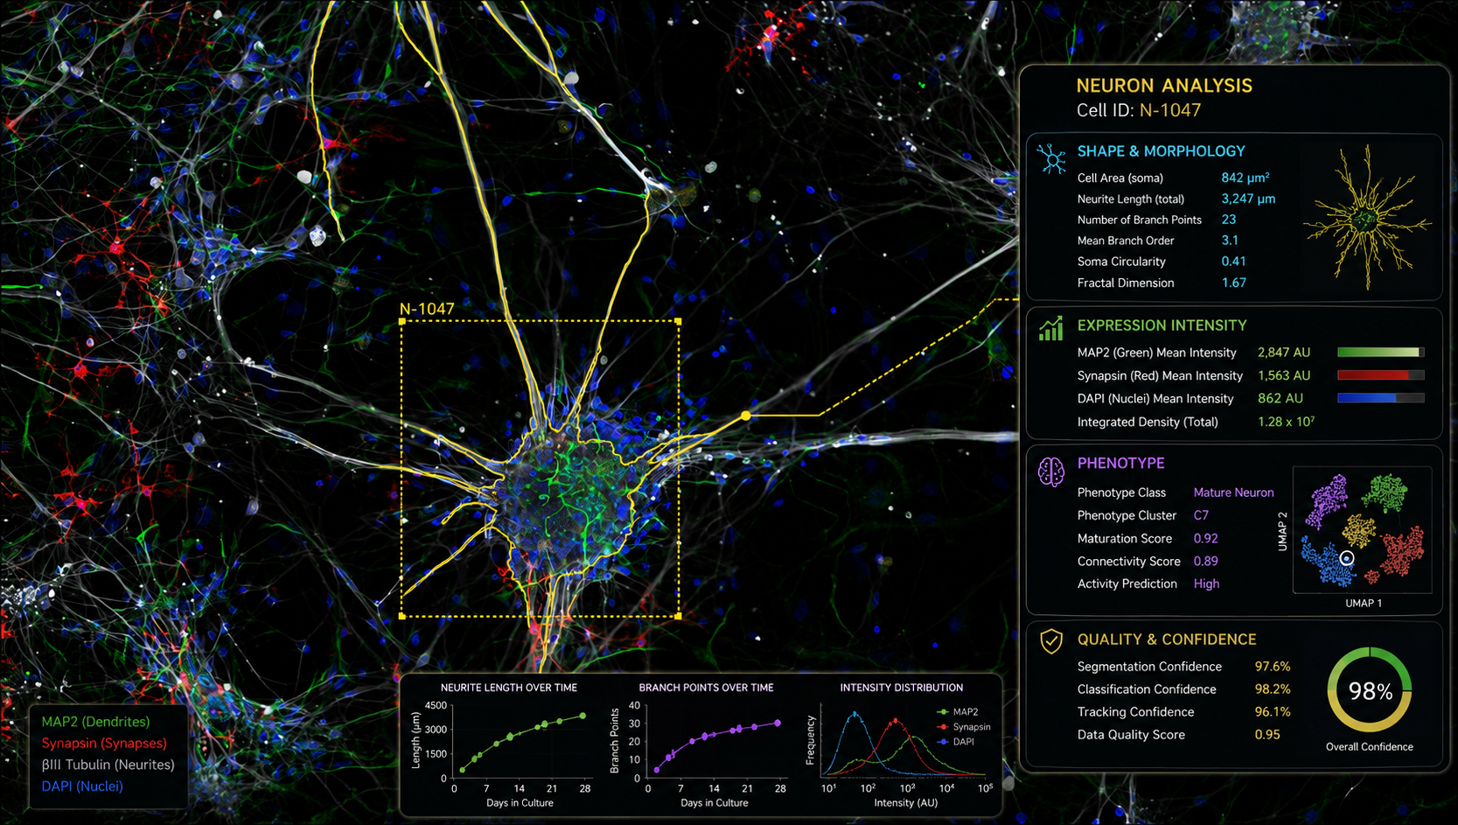Click the Neuron Analysis panel title
Screen dimensions: 1458x825
tap(1164, 86)
